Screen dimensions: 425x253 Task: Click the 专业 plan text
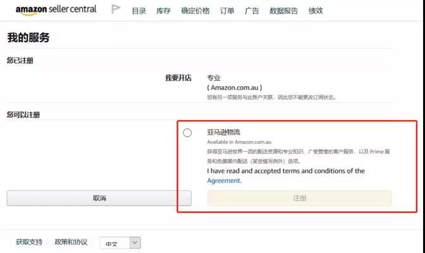(214, 78)
